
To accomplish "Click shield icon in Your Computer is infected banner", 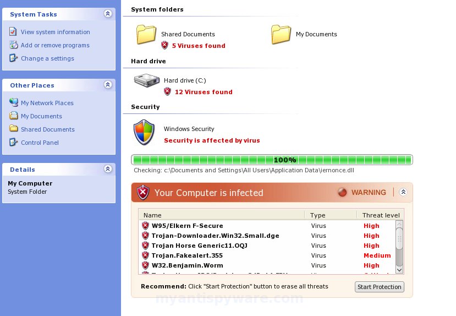I will pos(143,192).
